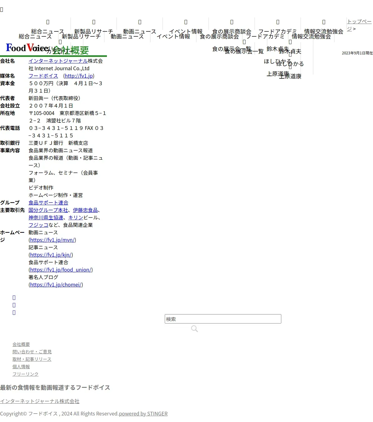Viewport: 373px width, 422px height.
Task: Click the ホームページ制作・運営 line
Action: (56, 195)
